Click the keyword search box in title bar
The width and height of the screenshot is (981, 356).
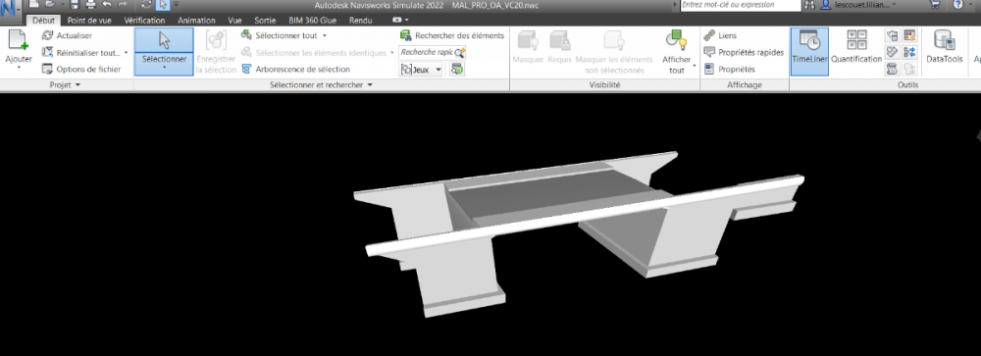pyautogui.click(x=741, y=5)
